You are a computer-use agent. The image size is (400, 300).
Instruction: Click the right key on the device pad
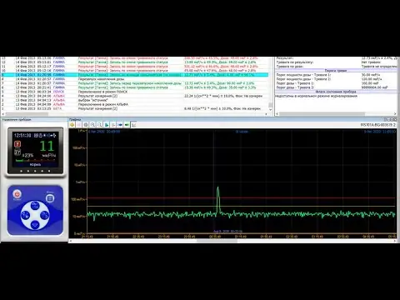(44, 215)
